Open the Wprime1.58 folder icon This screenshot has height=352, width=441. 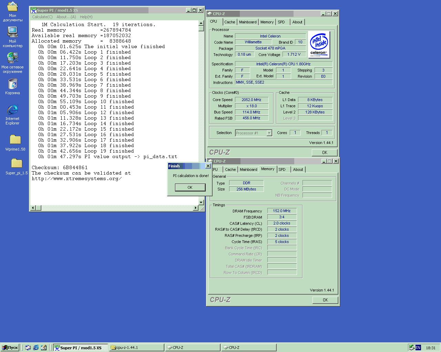click(15, 143)
